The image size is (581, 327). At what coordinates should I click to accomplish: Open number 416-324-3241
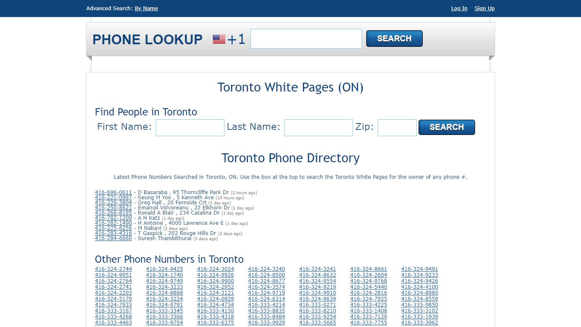coord(318,269)
